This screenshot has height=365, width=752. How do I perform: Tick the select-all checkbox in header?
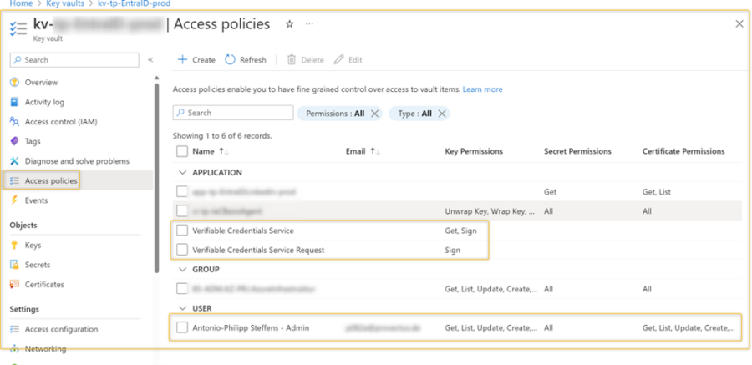coord(182,151)
